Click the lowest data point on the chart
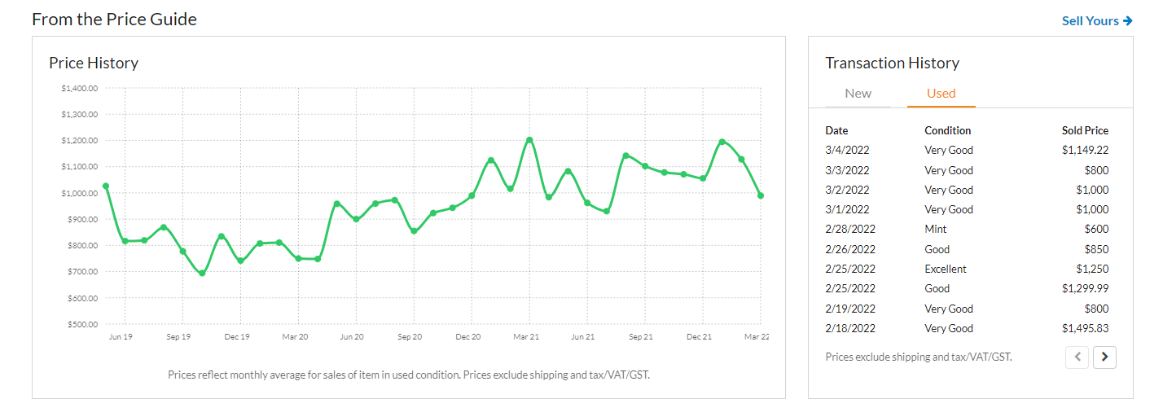This screenshot has height=412, width=1163. (202, 274)
